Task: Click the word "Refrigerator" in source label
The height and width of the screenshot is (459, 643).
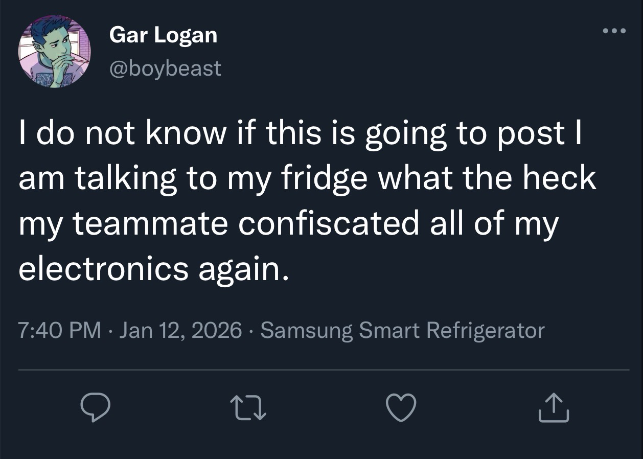Action: [485, 330]
